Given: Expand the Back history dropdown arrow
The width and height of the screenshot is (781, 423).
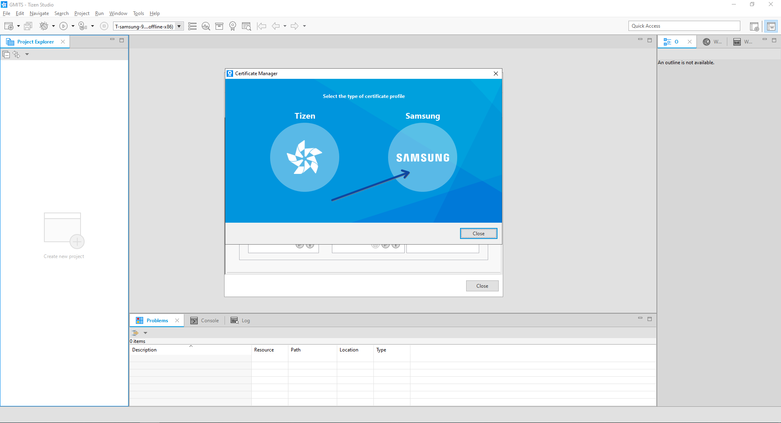Looking at the screenshot, I should click(x=285, y=26).
